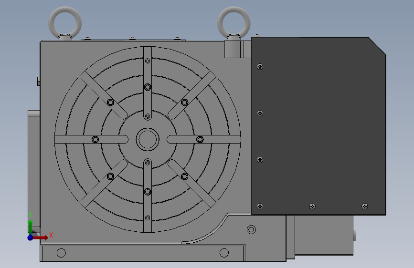Image resolution: width=414 pixels, height=268 pixels.
Task: Select bolt in the left horizontal T-slot
Action: [x=96, y=139]
